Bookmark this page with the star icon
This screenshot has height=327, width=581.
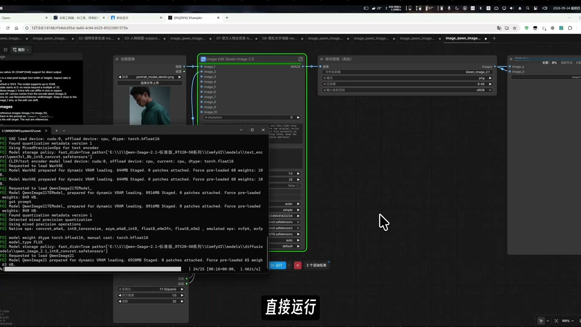(515, 28)
